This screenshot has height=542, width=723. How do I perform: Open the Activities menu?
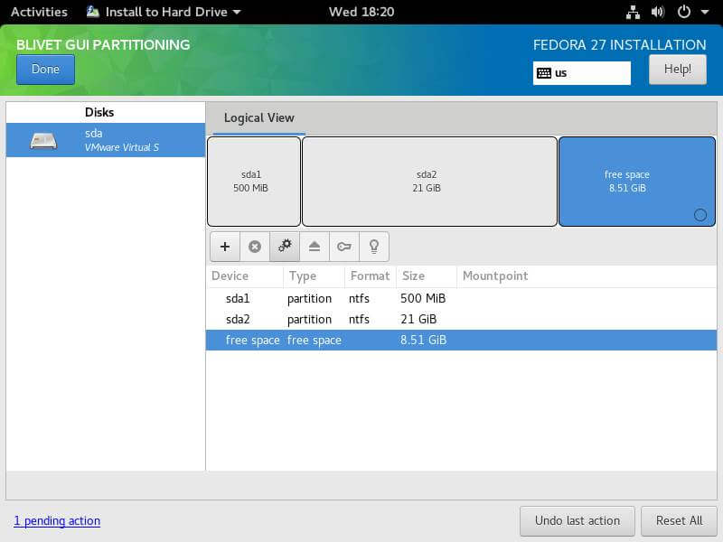(39, 12)
